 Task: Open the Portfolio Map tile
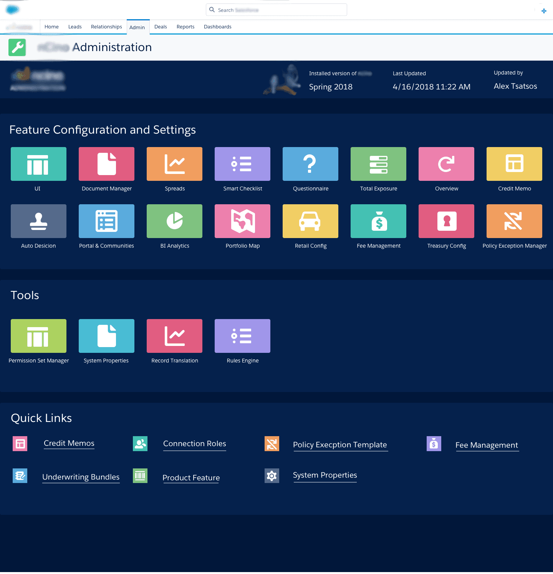point(242,221)
